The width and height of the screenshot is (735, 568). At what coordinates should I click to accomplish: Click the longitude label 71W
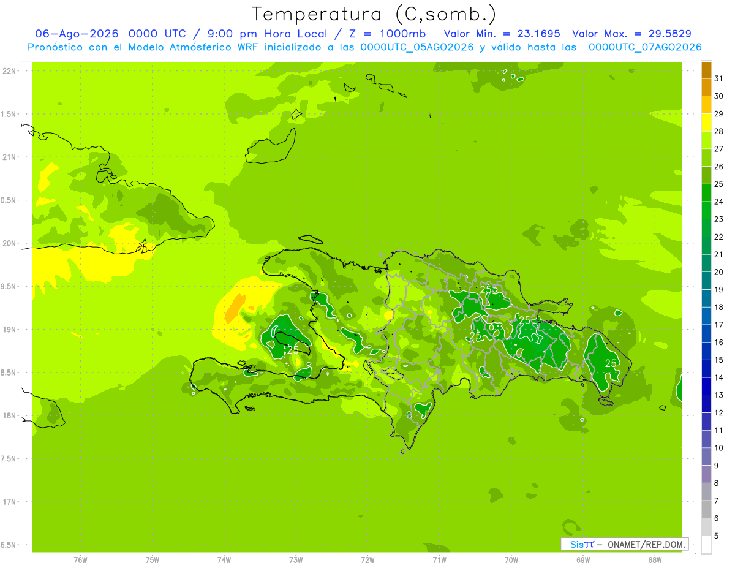(439, 559)
